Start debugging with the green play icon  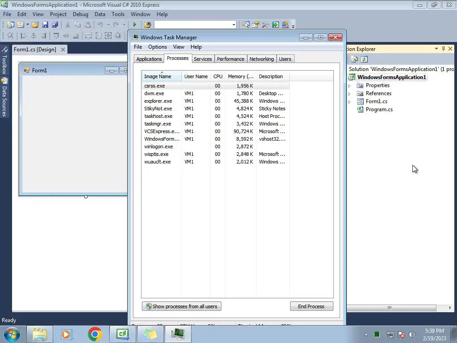[134, 25]
